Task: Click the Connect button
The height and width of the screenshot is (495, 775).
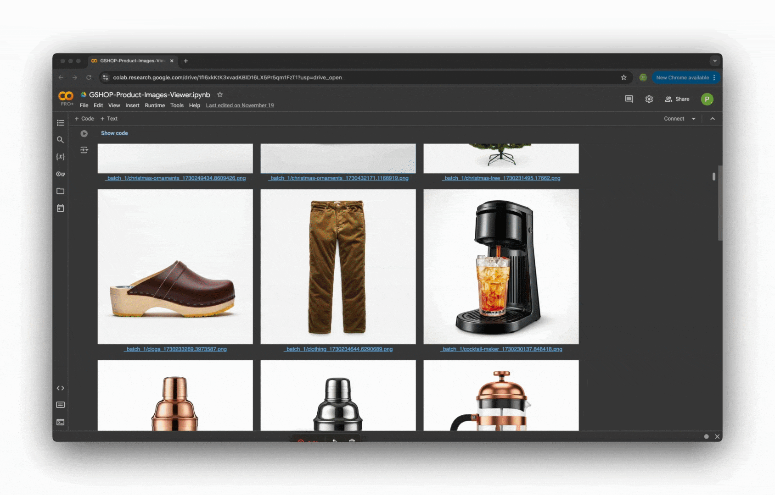Action: pyautogui.click(x=674, y=119)
